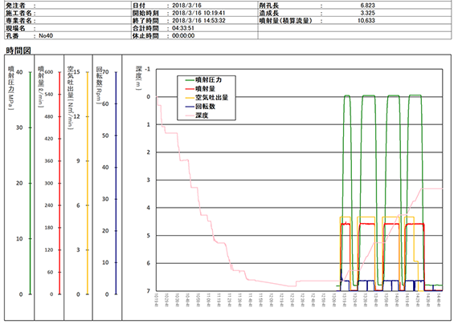Screen dimensions: 458x324
Task: Click the yellow 空気吐出量 line sample in the legend
Action: pyautogui.click(x=190, y=98)
